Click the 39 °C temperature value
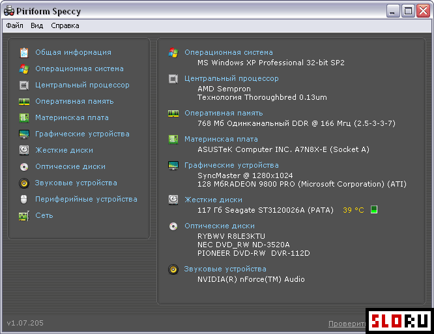Screen dimensions: 434x334 point(353,210)
